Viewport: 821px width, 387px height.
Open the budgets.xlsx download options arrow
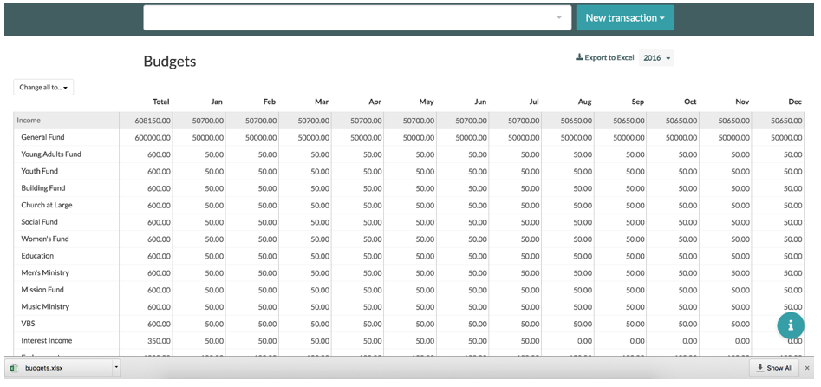pos(116,368)
